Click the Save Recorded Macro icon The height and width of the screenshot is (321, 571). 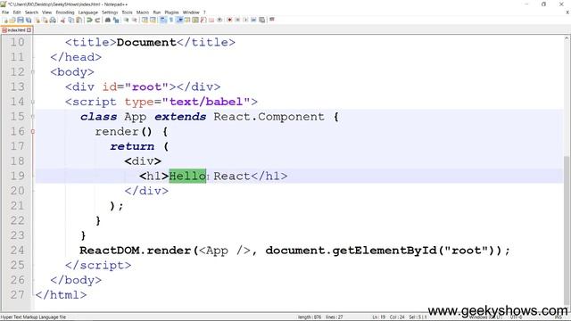point(261,20)
